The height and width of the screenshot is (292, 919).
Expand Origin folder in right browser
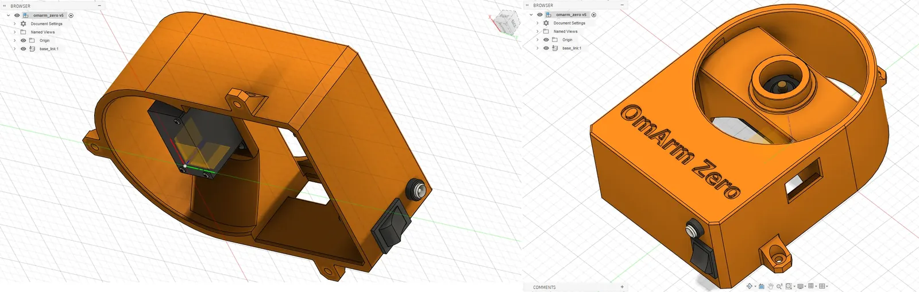(x=537, y=40)
